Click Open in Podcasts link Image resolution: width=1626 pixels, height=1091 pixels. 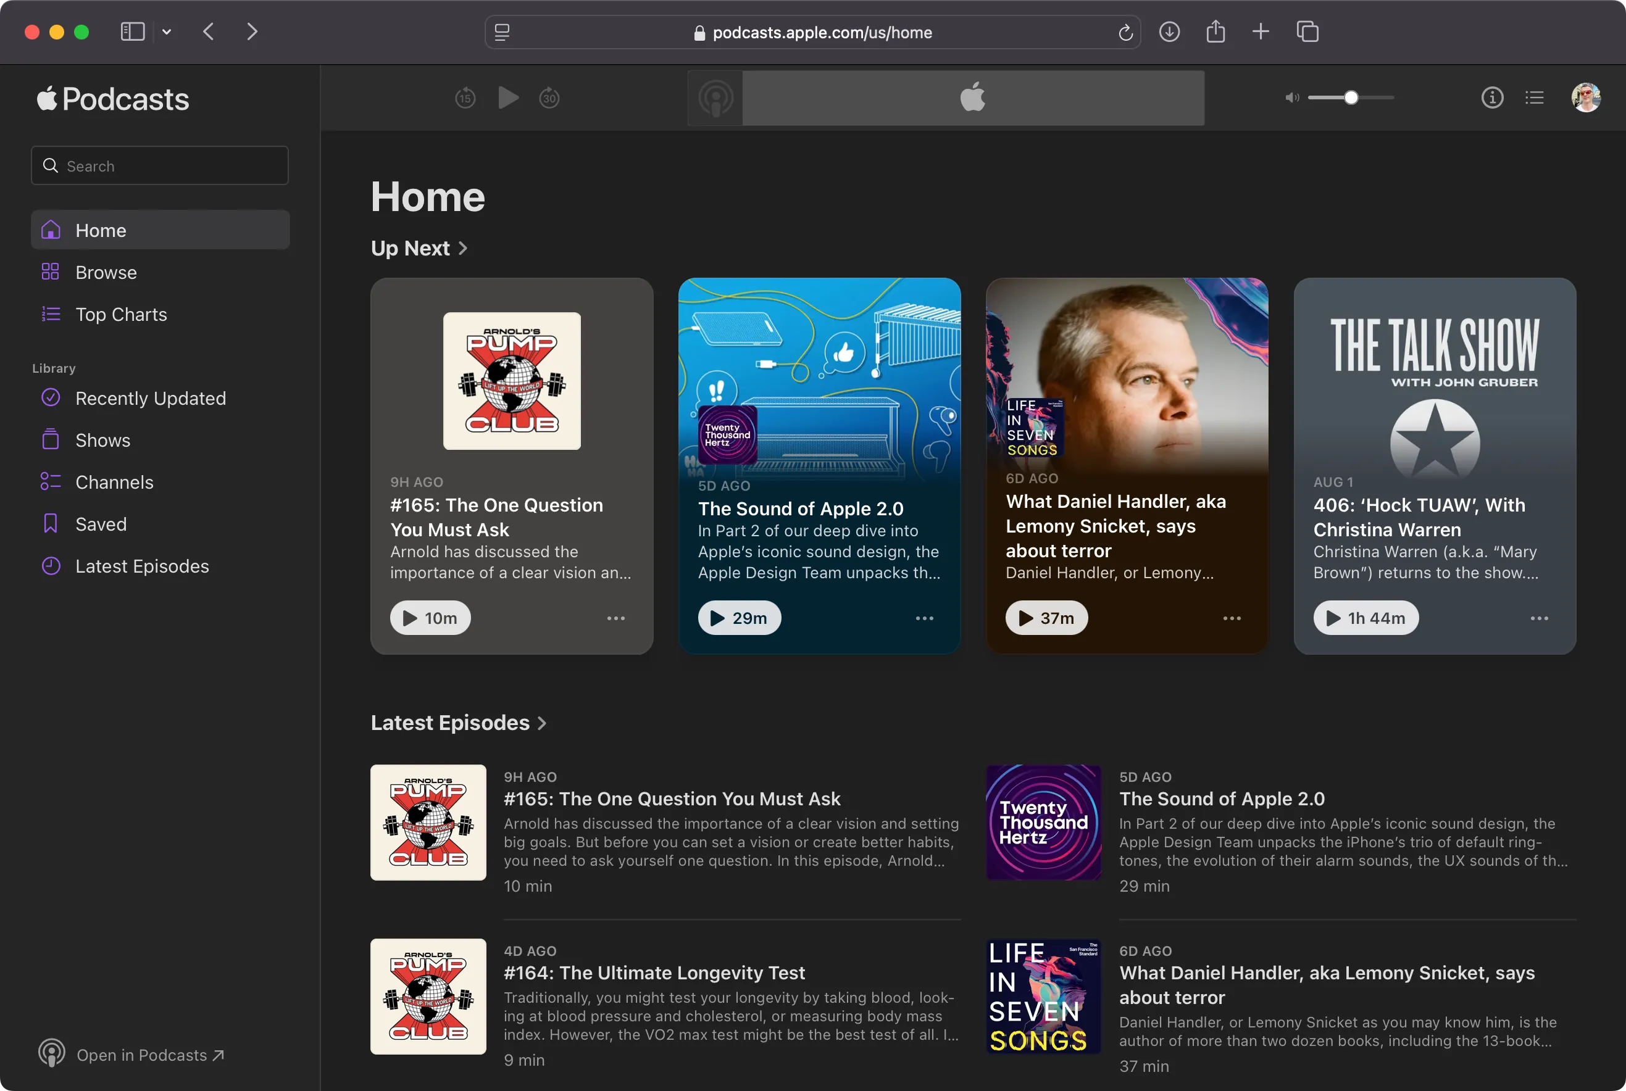tap(131, 1054)
